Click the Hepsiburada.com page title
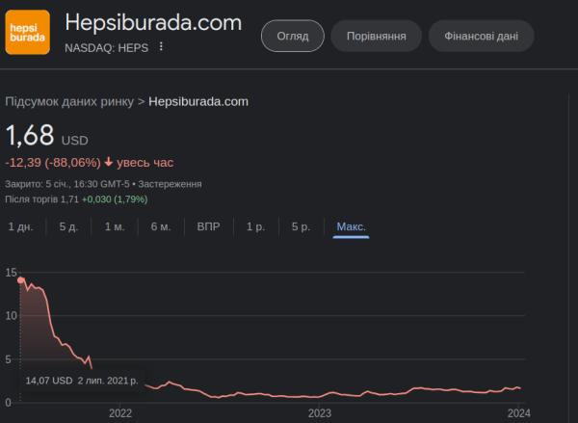Image resolution: width=578 pixels, height=423 pixels. pyautogui.click(x=153, y=22)
